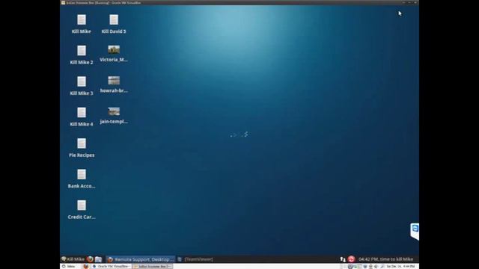Select the jain-templ... image thumbnail
Viewport: 479px width, 269px height.
(x=114, y=111)
